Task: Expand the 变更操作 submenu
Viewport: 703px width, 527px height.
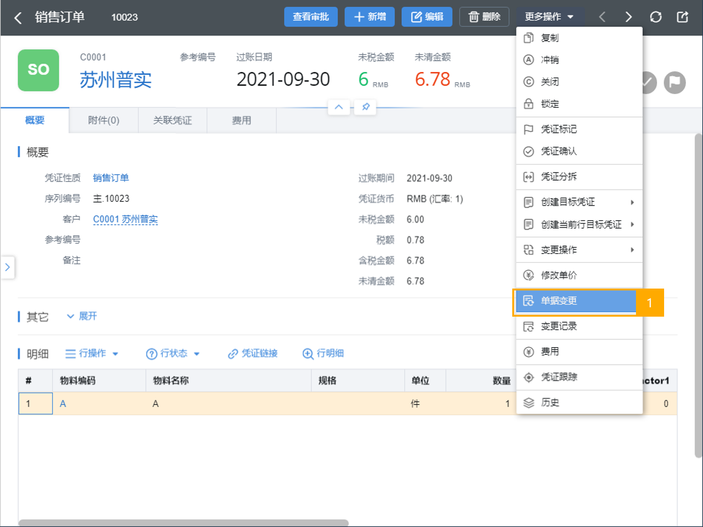Action: 579,250
